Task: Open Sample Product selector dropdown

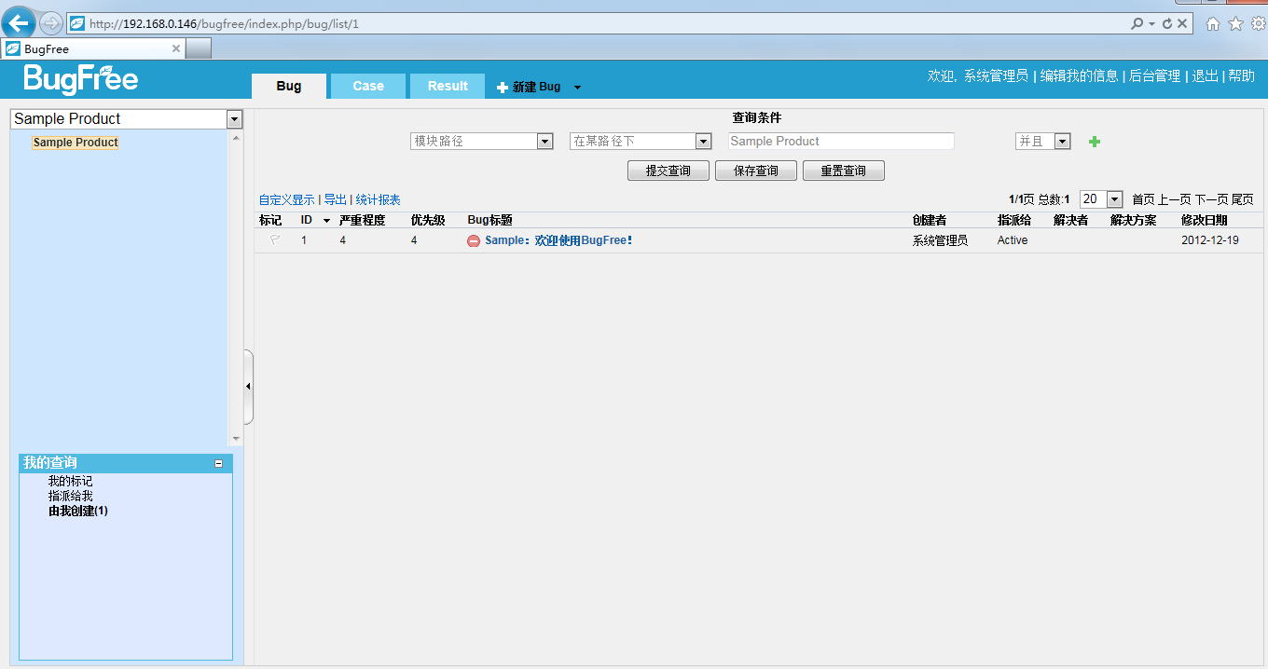Action: click(234, 119)
